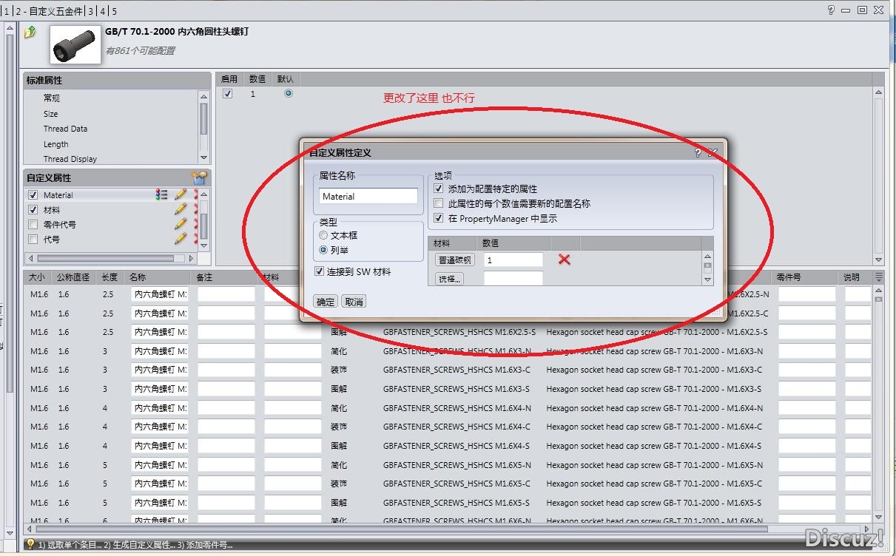The height and width of the screenshot is (556, 896).
Task: Select Thread Display in 标准属性 list
Action: coord(70,159)
